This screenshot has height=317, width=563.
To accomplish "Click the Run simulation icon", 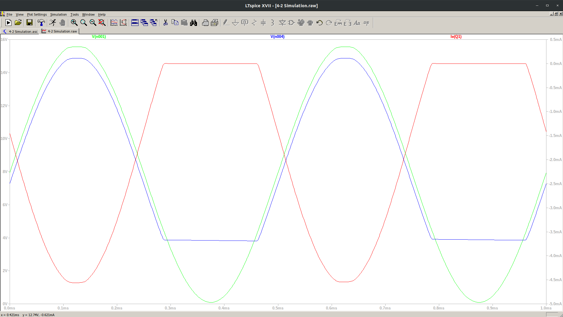I will click(x=8, y=23).
